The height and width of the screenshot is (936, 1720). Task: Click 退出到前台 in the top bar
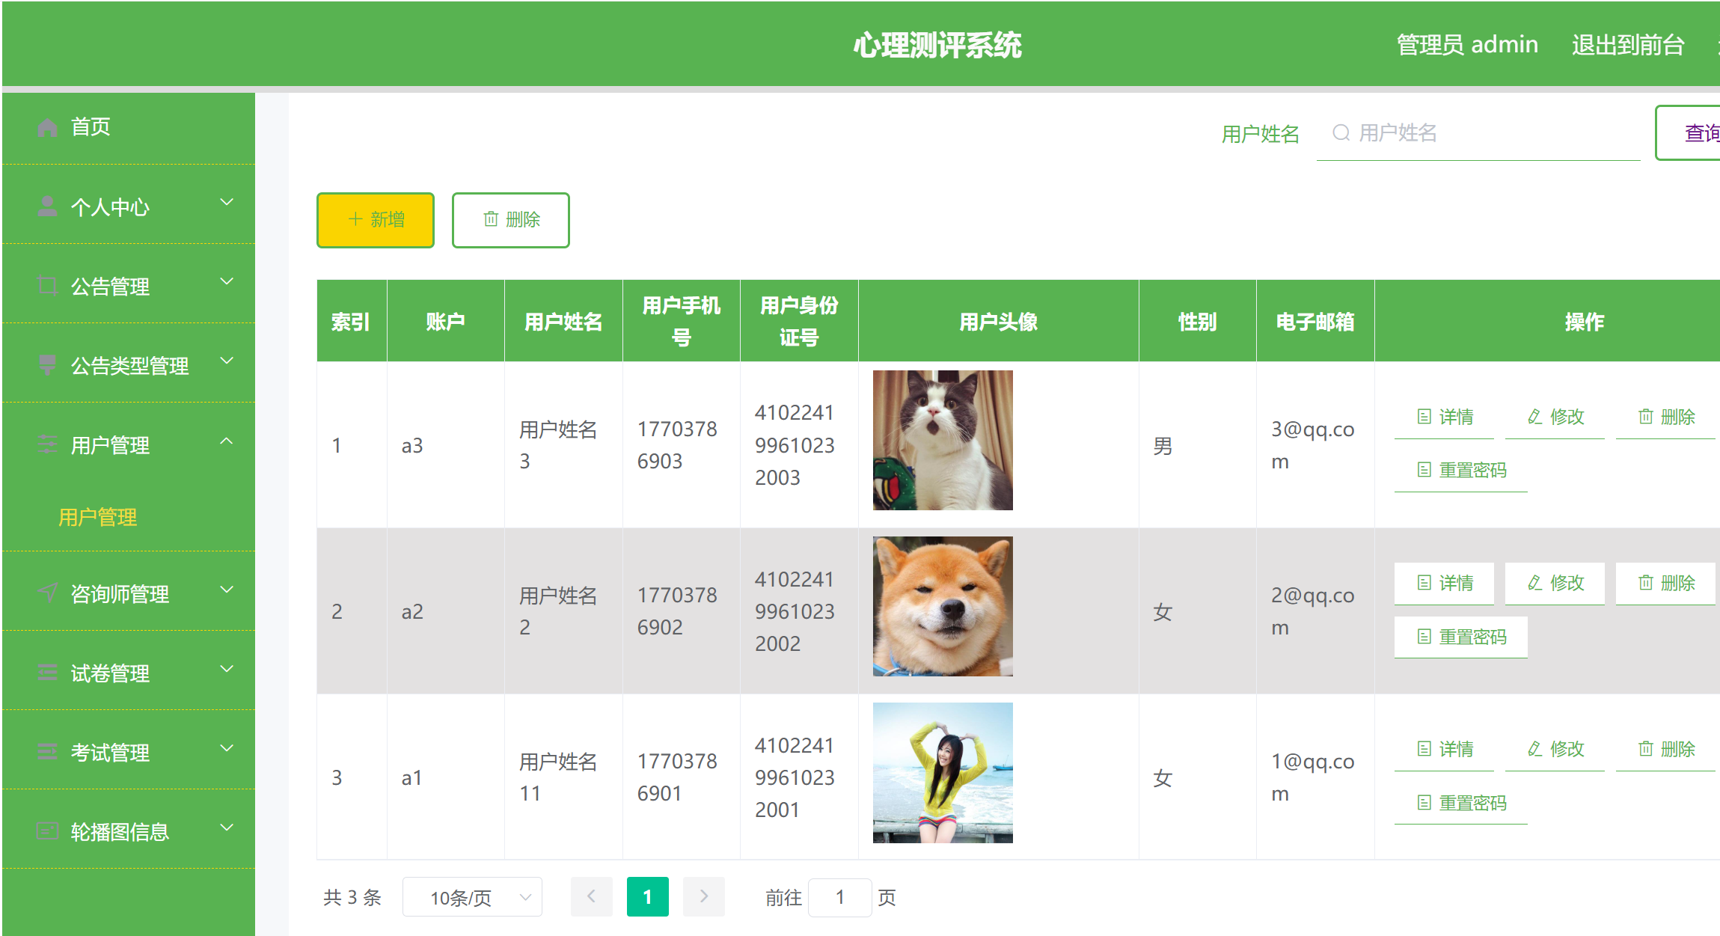pyautogui.click(x=1628, y=44)
